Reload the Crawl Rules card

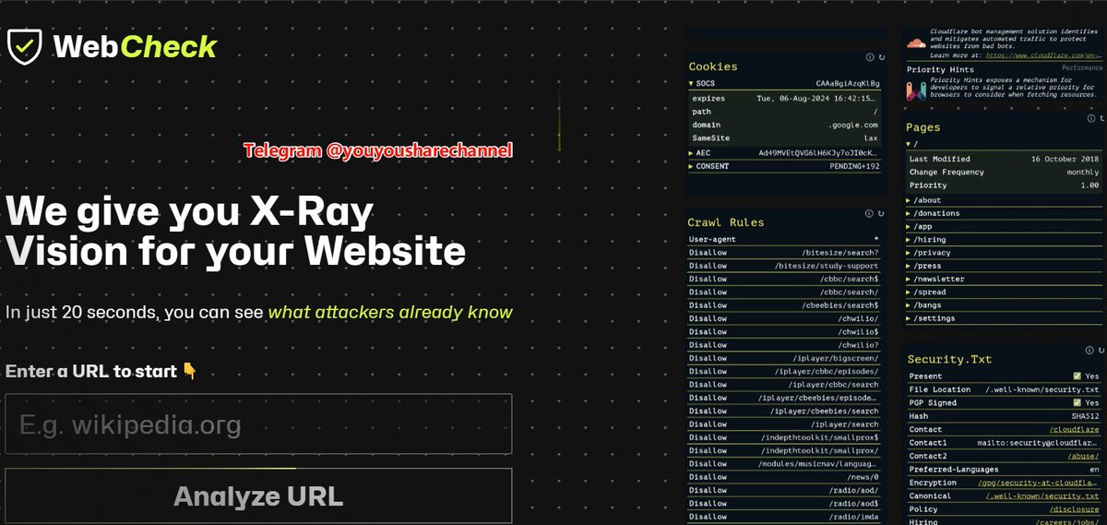[880, 213]
